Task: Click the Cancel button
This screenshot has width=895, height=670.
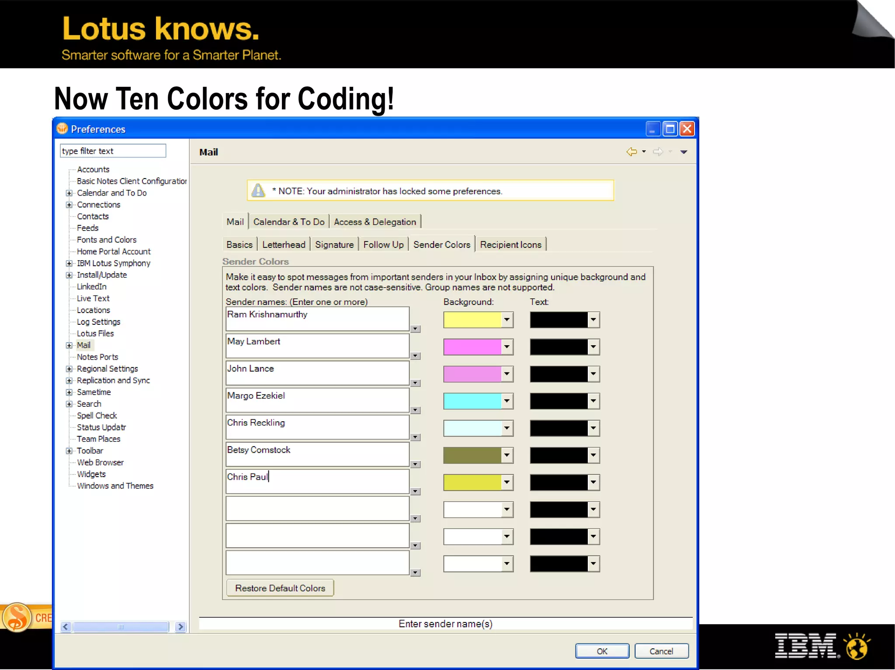Action: coord(661,651)
